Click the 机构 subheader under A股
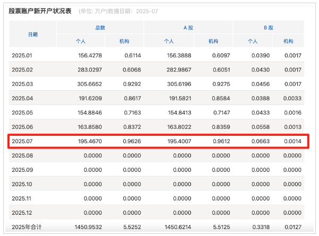 (213, 41)
